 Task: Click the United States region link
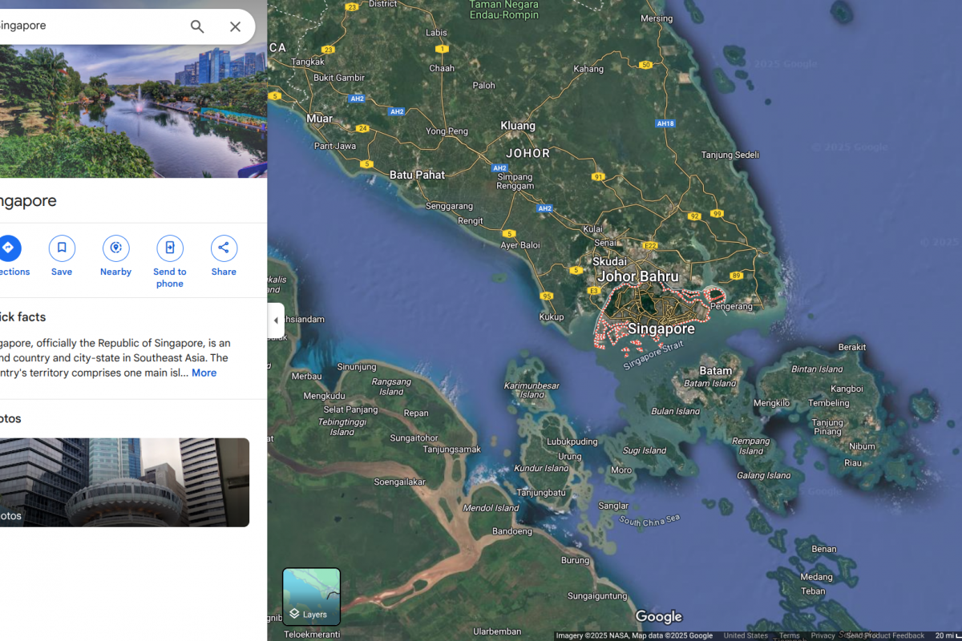pyautogui.click(x=746, y=635)
